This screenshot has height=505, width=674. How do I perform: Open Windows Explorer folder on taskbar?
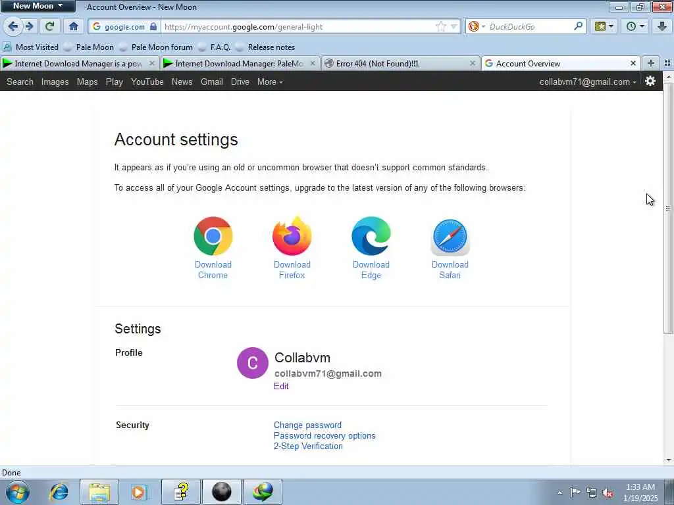click(x=99, y=492)
